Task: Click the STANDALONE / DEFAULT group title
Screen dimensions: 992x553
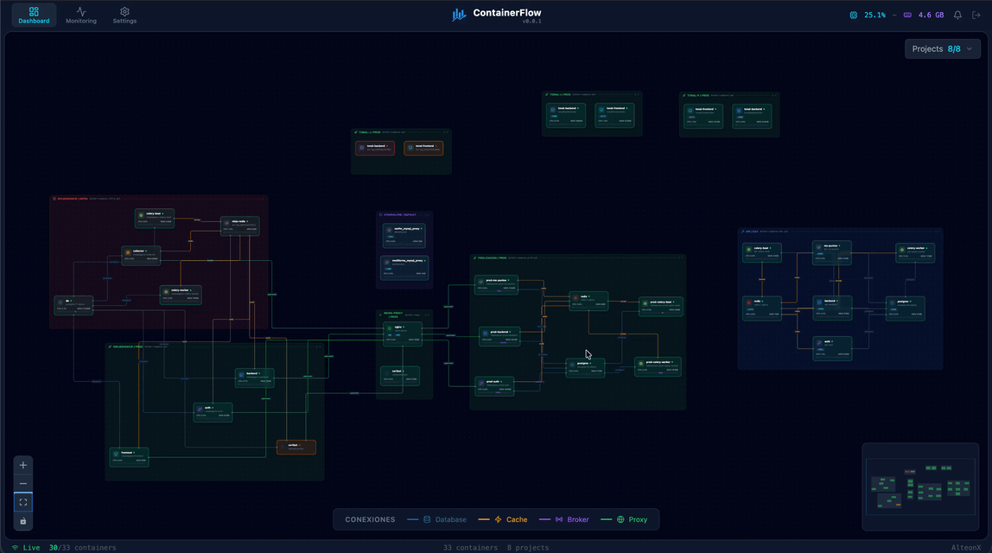Action: [399, 215]
